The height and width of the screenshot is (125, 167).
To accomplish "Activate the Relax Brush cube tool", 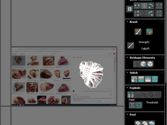I will (x=149, y=32).
